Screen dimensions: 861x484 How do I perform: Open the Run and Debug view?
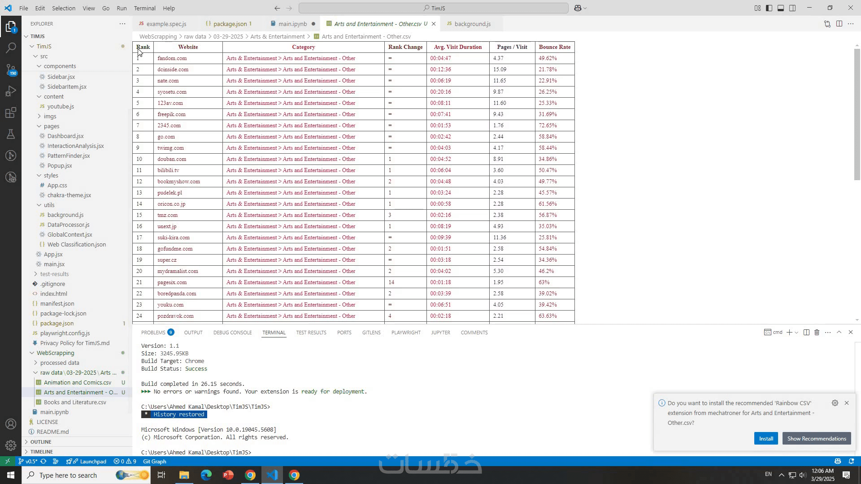(11, 91)
